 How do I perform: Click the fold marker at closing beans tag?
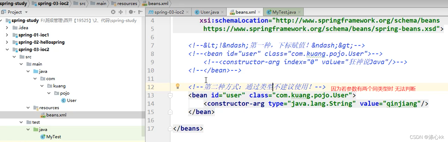(x=170, y=129)
